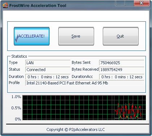The width and height of the screenshot is (152, 136).
Task: Click the FrostWire icon in title bar
Action: pos(5,5)
